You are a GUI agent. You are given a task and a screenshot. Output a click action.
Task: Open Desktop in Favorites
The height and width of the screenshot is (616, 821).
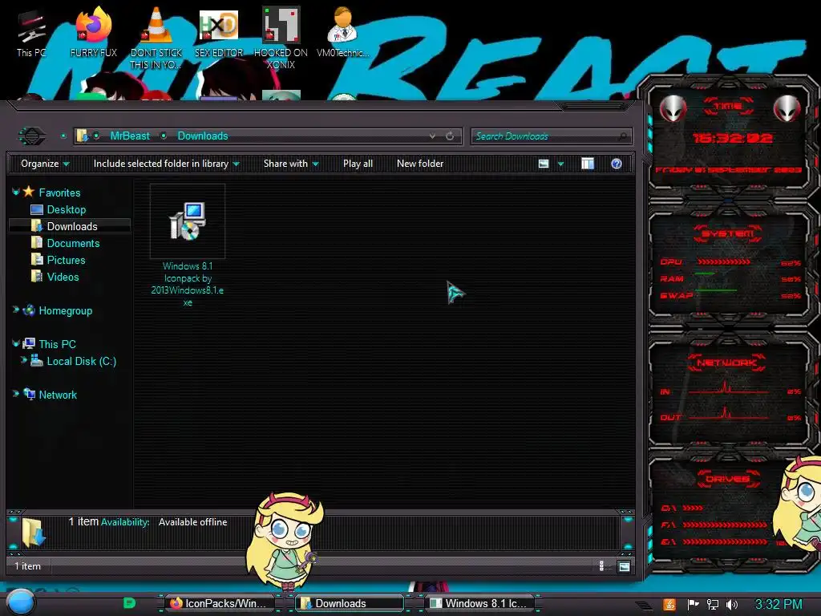click(x=66, y=209)
